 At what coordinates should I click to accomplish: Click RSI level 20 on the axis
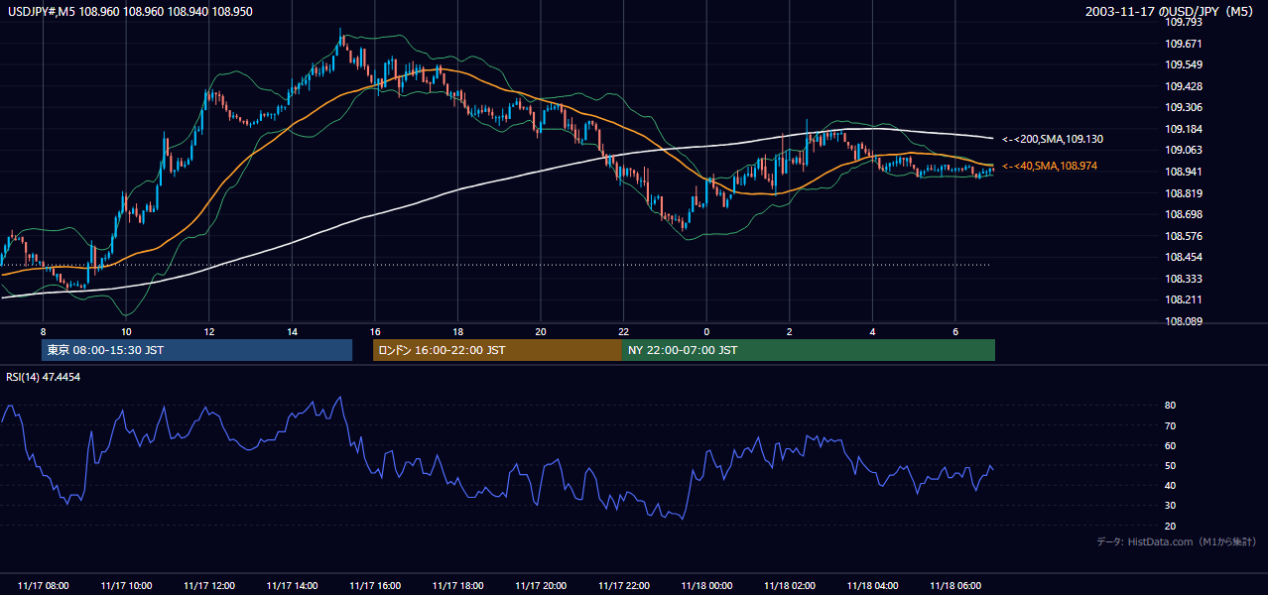point(1171,526)
